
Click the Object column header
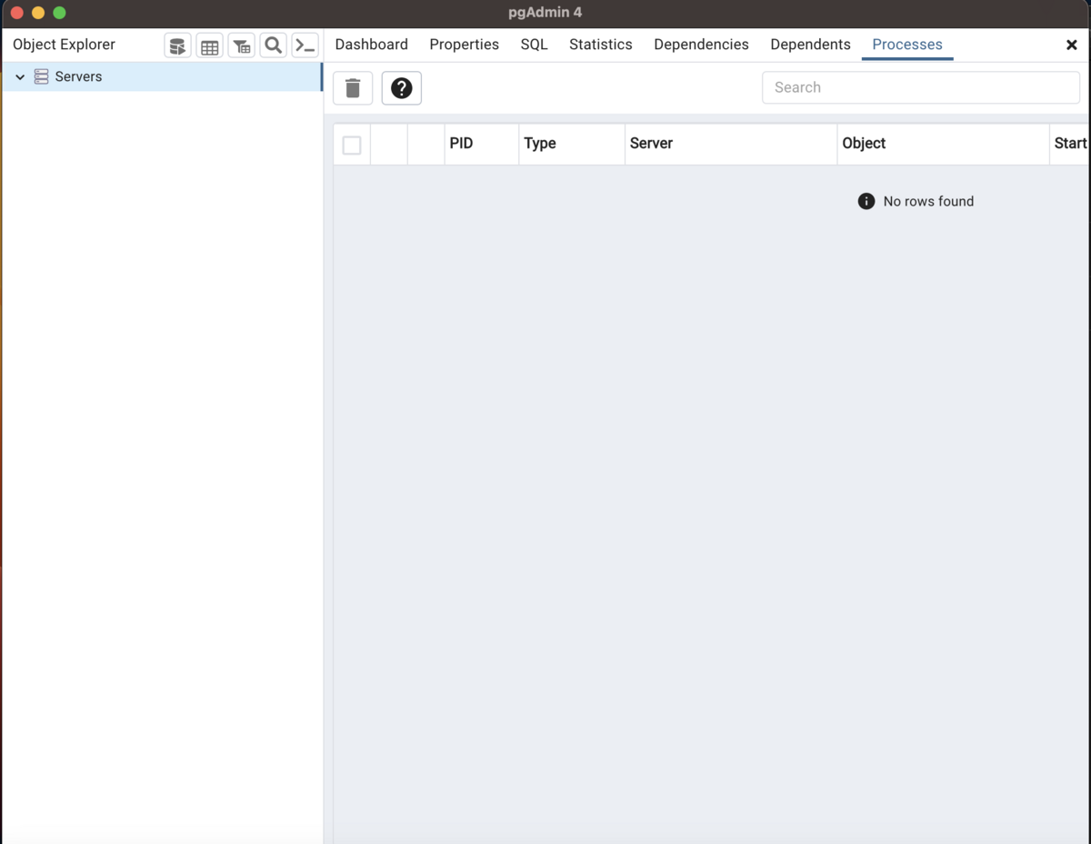click(943, 144)
